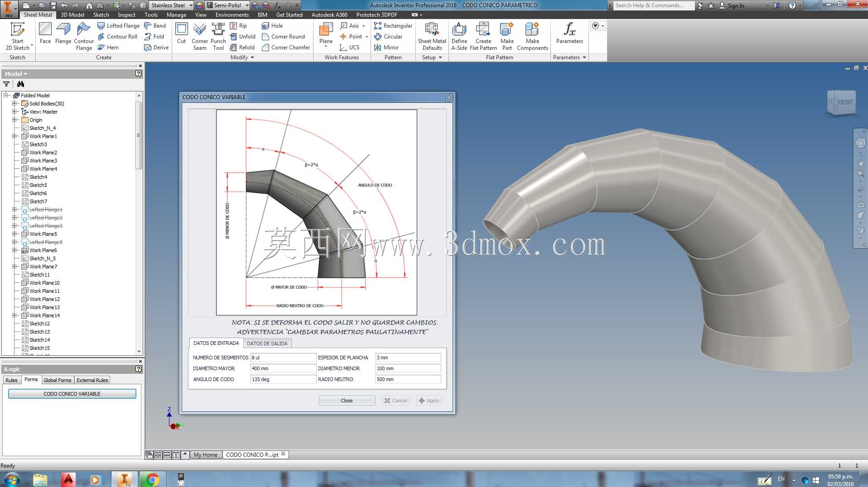This screenshot has width=868, height=487.
Task: Open the 3D Model ribbon tab
Action: [72, 15]
